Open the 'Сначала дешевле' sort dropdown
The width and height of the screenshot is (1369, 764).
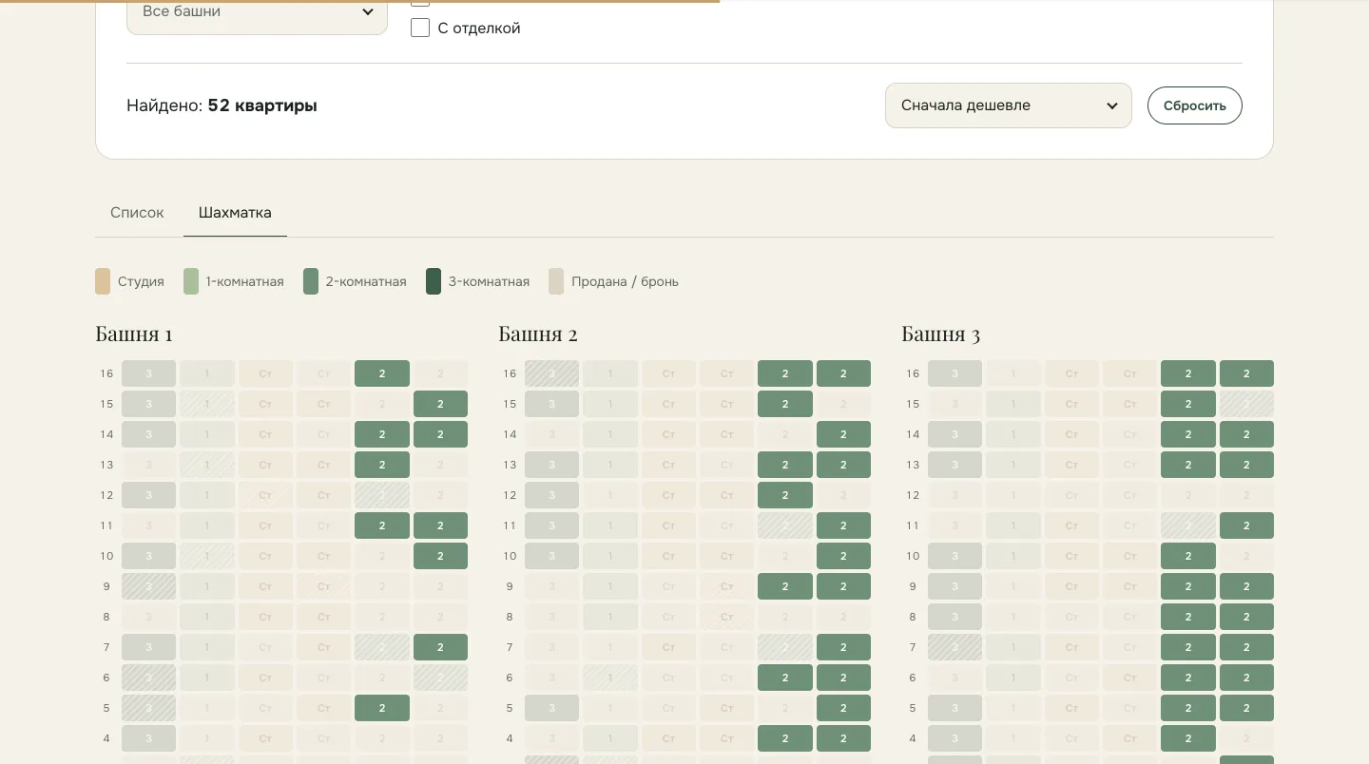[1008, 105]
